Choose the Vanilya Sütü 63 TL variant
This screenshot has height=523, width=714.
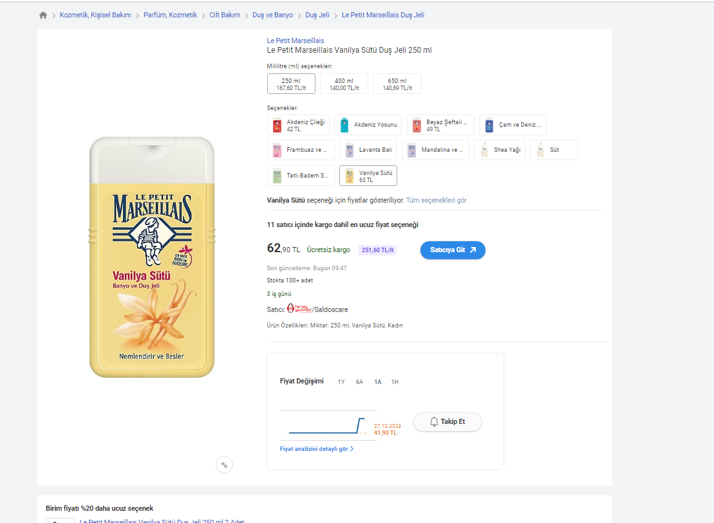[x=368, y=176]
